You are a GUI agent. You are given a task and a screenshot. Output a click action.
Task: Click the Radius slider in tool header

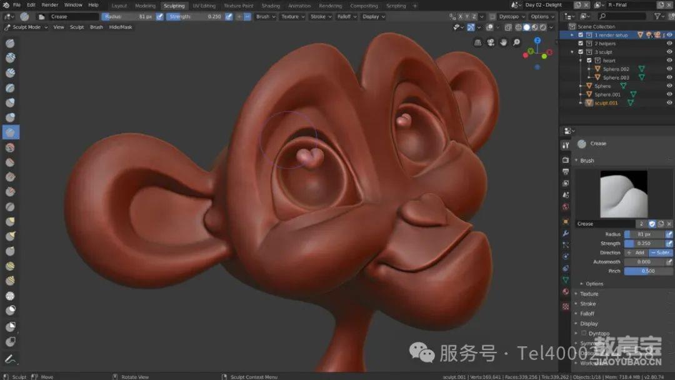128,17
